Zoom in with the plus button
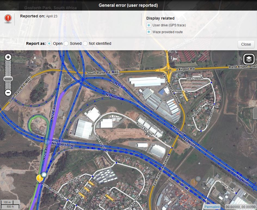The width and height of the screenshot is (257, 210). pos(8,57)
